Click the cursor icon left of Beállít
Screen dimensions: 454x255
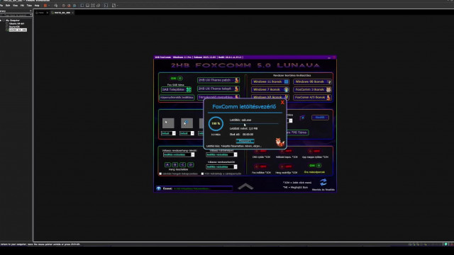(302, 118)
